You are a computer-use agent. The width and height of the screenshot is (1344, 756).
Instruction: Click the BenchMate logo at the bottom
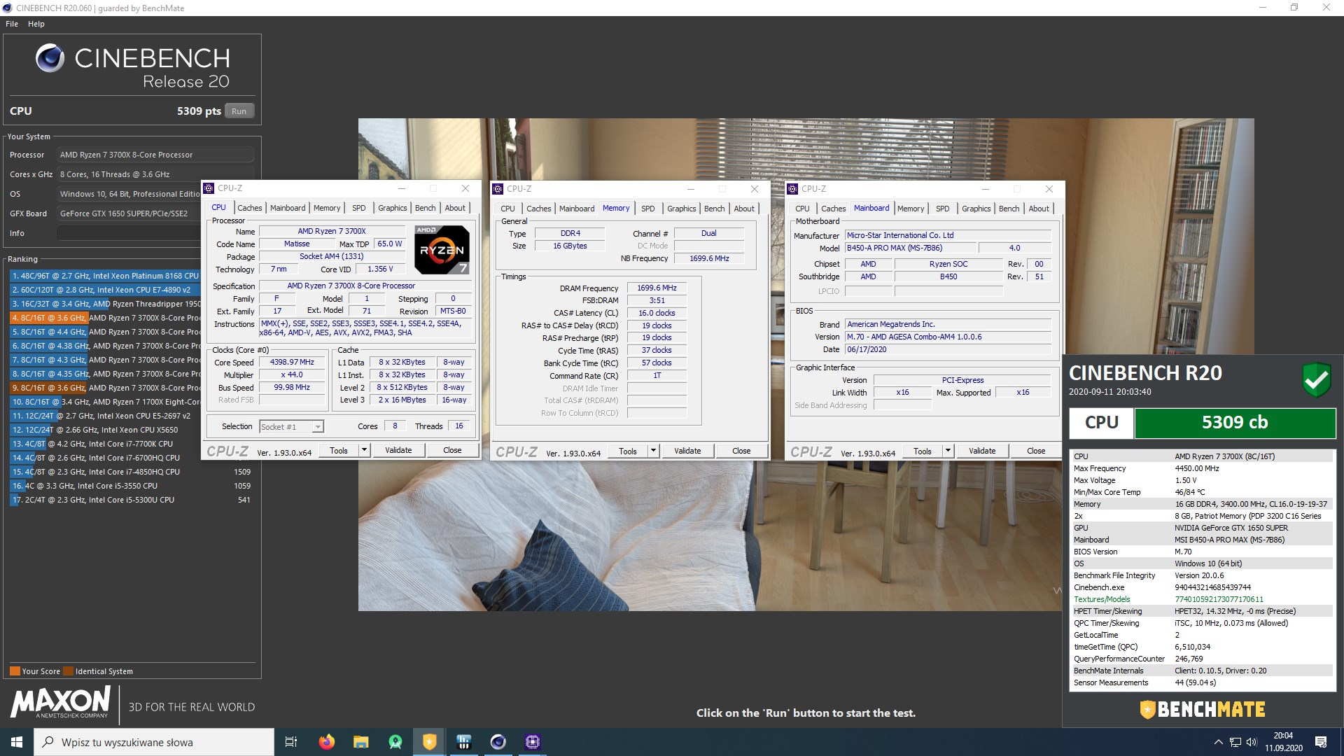1202,709
